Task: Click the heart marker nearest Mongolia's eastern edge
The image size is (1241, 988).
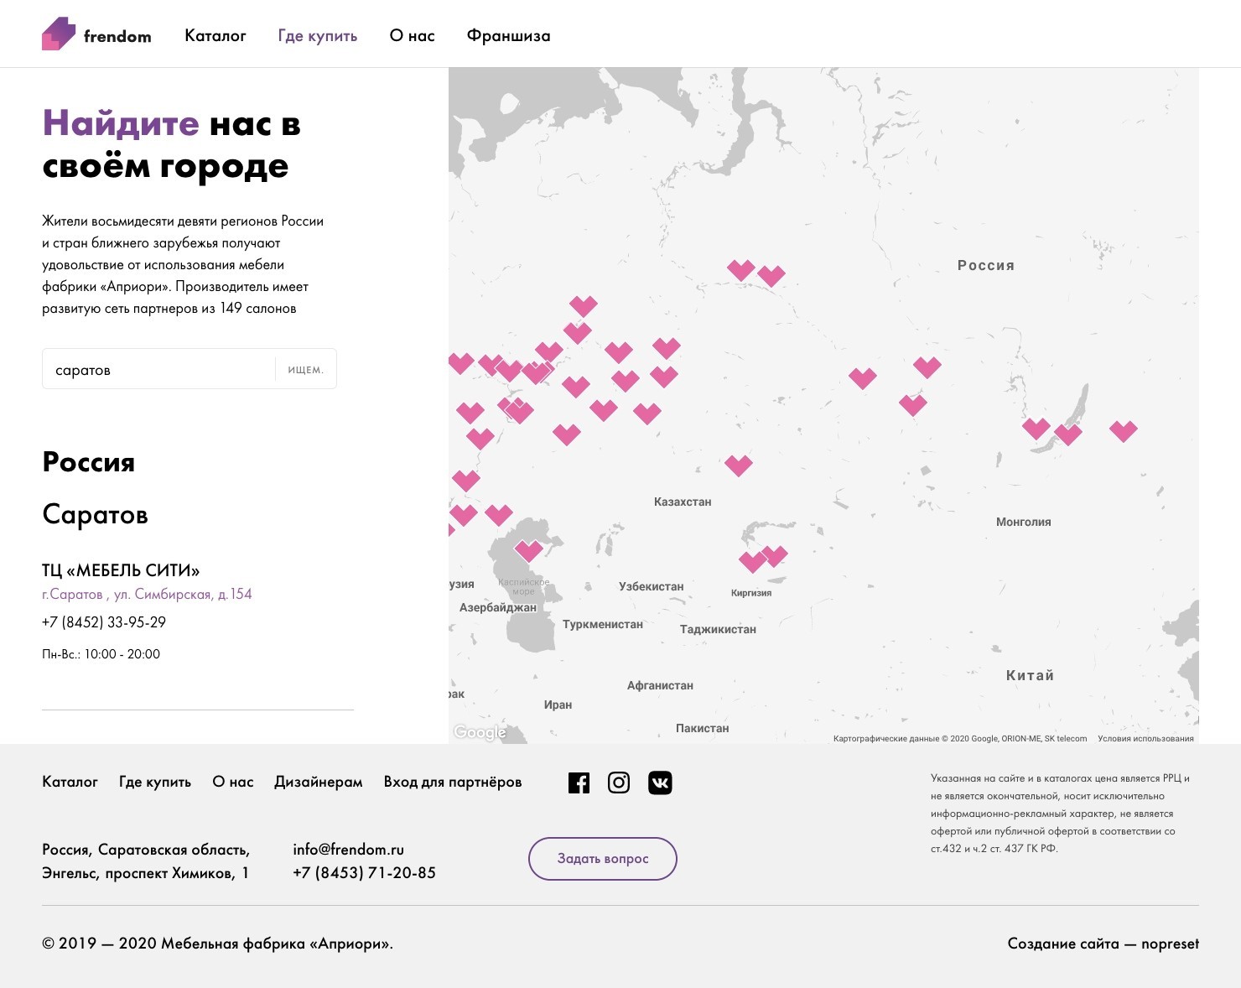Action: pos(1123,430)
